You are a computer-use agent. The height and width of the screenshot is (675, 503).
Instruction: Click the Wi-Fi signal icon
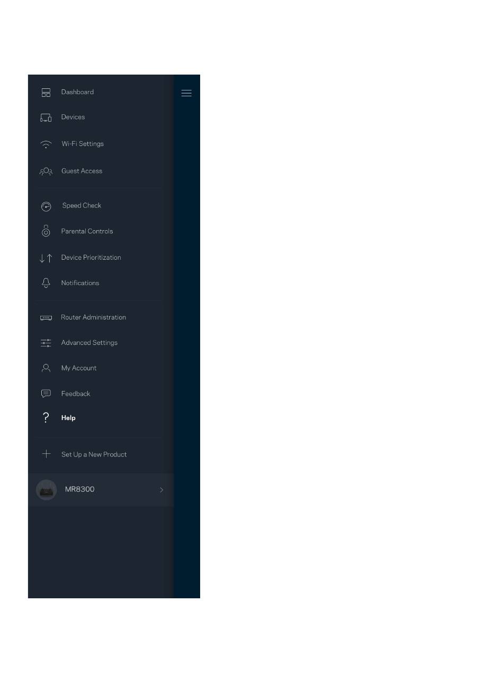[x=46, y=144]
